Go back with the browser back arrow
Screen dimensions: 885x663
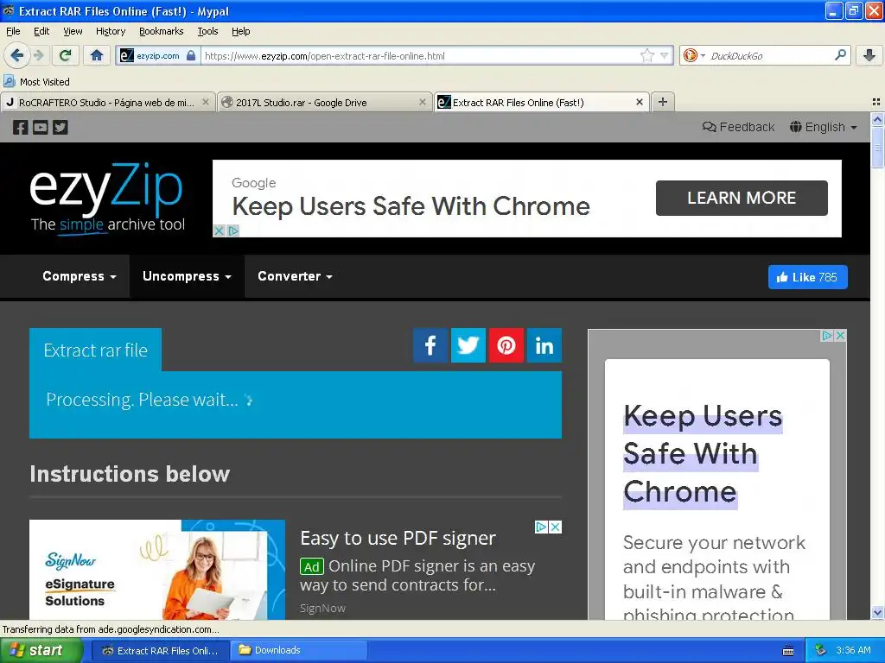[16, 55]
